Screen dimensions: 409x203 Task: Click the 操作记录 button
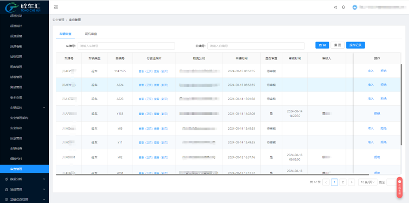tap(355, 45)
